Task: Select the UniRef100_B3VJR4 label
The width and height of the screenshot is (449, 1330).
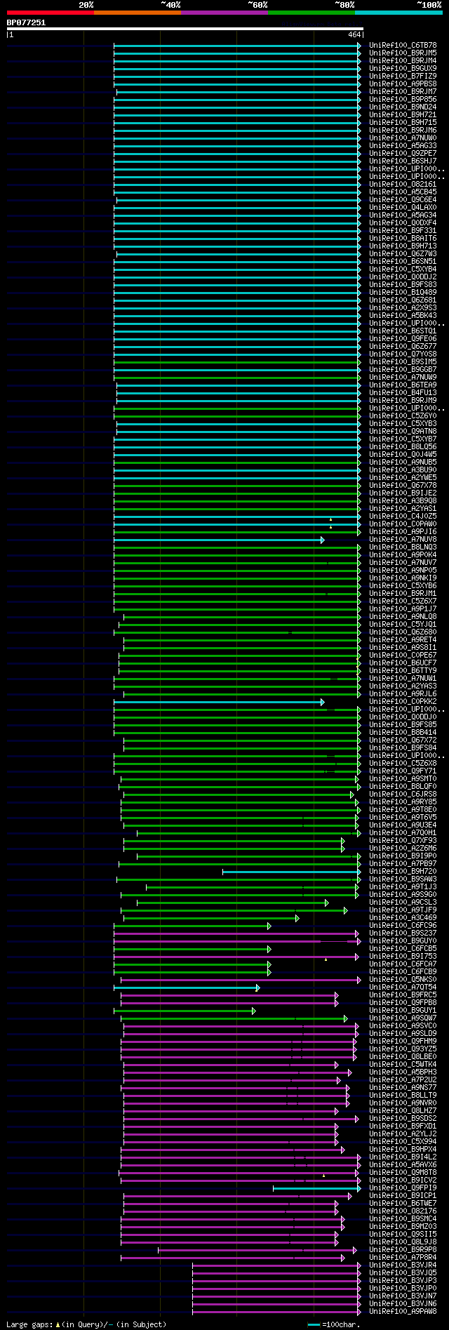Action: click(x=403, y=1265)
